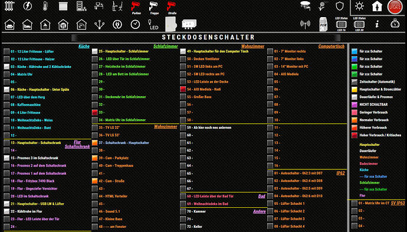The width and height of the screenshot is (407, 232).
Task: Click the '08 - Kaffeemaschine' label
Action: coord(25,104)
